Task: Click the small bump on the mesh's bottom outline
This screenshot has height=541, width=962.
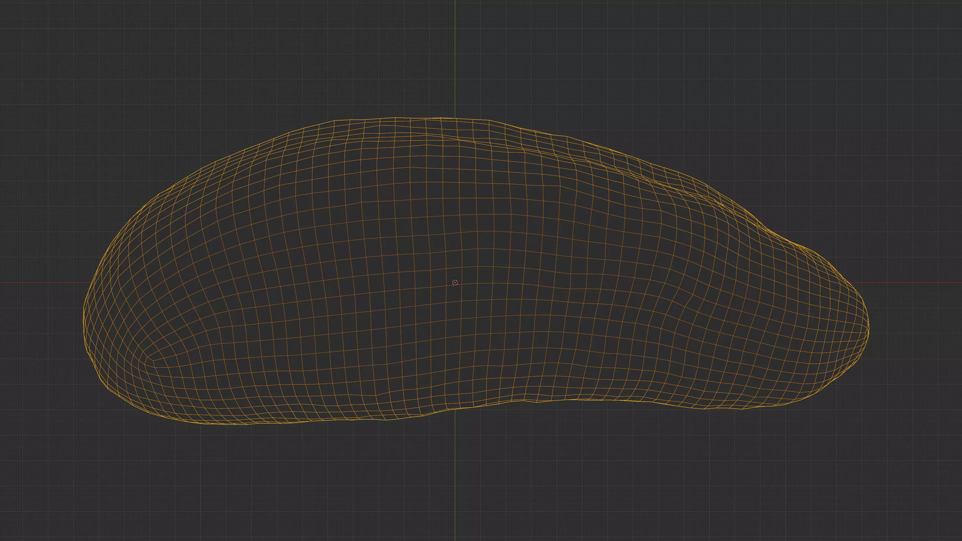Action: click(537, 402)
